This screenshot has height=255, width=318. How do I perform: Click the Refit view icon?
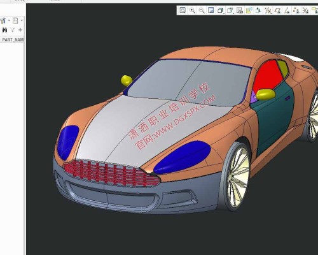183,10
